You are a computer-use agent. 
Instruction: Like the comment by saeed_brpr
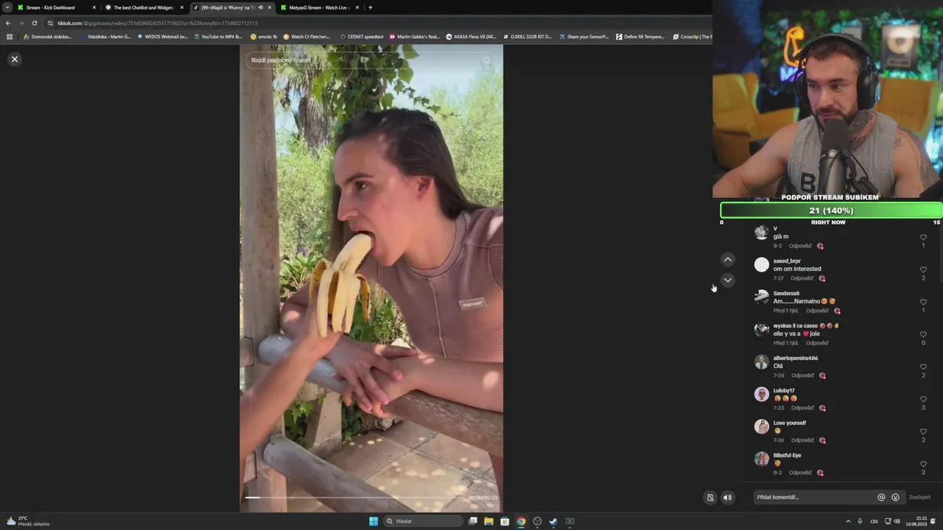923,269
